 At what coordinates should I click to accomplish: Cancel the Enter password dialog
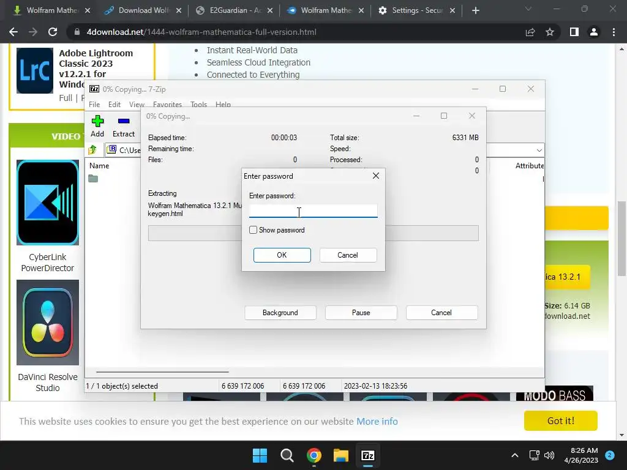pyautogui.click(x=348, y=255)
